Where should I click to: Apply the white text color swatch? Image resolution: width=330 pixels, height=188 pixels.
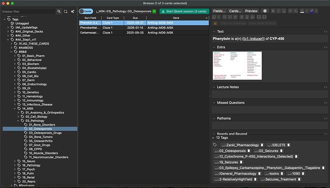[302, 11]
